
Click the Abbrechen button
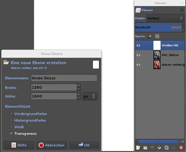point(51,145)
